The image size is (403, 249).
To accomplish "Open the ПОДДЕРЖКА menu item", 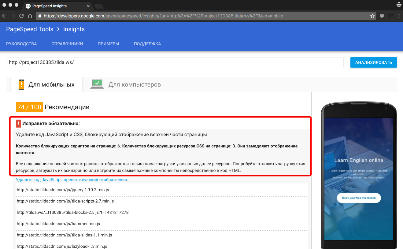I will [x=147, y=44].
